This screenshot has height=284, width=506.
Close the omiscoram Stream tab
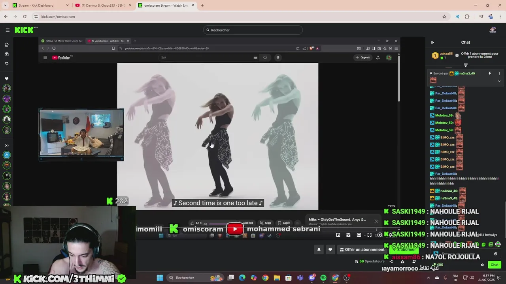(x=193, y=6)
